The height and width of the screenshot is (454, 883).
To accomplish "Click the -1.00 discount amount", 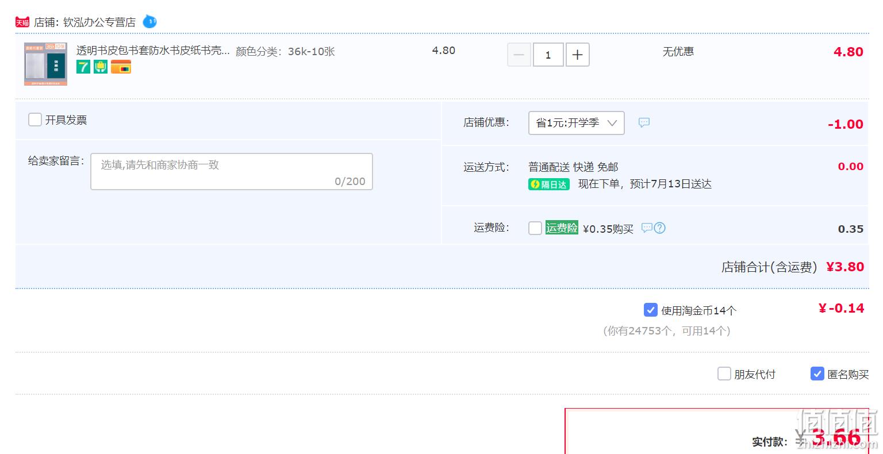I will coord(846,124).
